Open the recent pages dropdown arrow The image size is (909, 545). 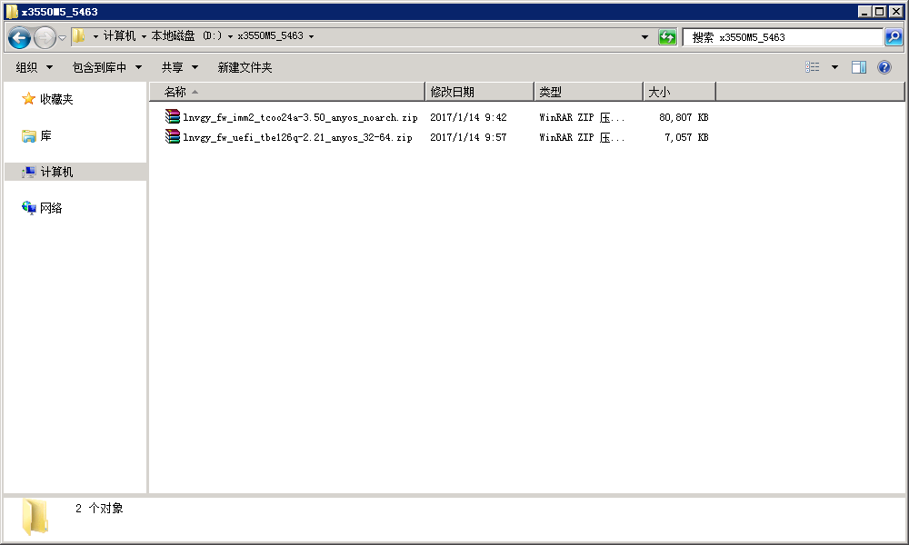coord(63,37)
